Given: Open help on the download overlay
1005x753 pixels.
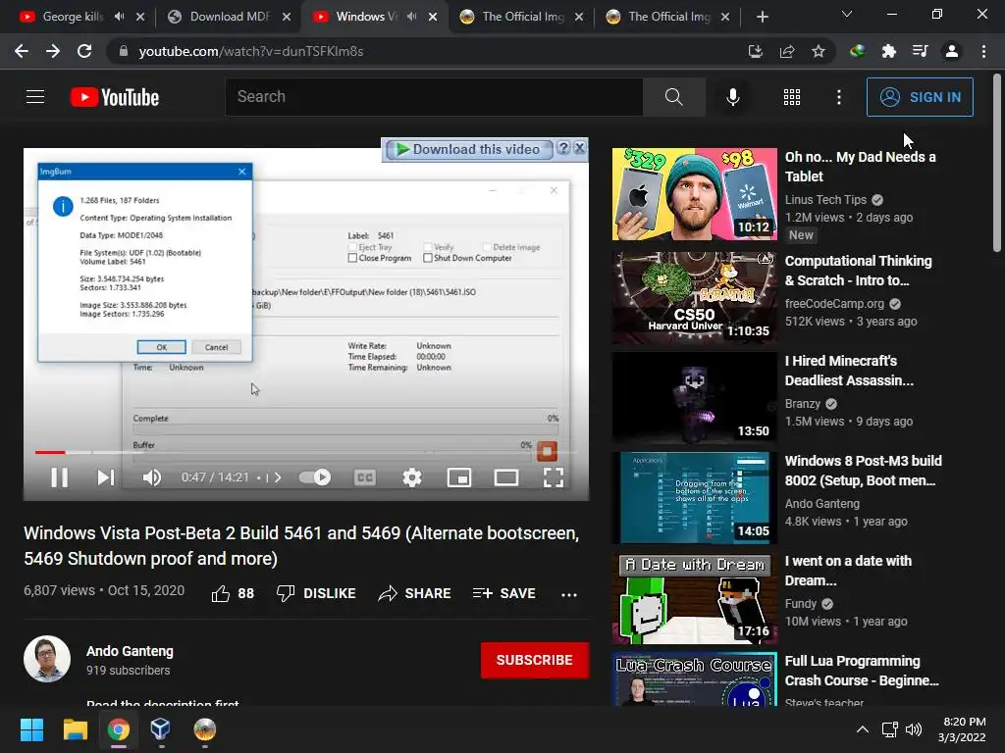Looking at the screenshot, I should 563,148.
